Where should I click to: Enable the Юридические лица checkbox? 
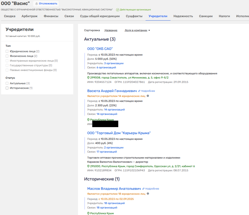point(7,51)
